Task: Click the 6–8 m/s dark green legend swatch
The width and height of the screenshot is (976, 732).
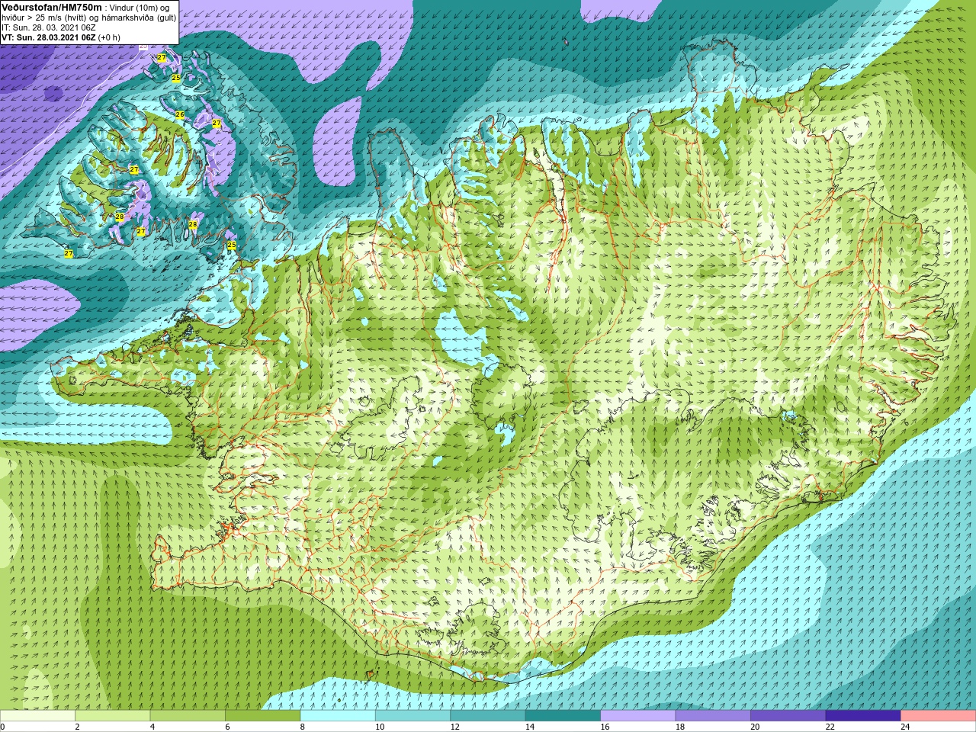Action: point(263,716)
